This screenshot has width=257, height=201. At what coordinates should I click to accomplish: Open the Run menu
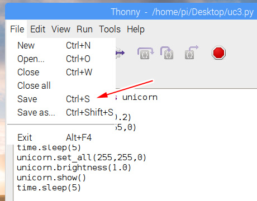coord(85,29)
